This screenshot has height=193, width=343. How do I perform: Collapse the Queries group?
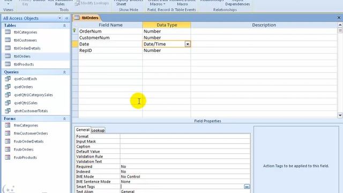(64, 72)
